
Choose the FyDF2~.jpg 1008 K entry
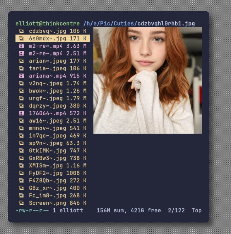[53, 173]
